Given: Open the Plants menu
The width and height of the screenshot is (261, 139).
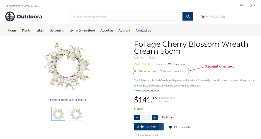Looking at the screenshot, I should (26, 30).
